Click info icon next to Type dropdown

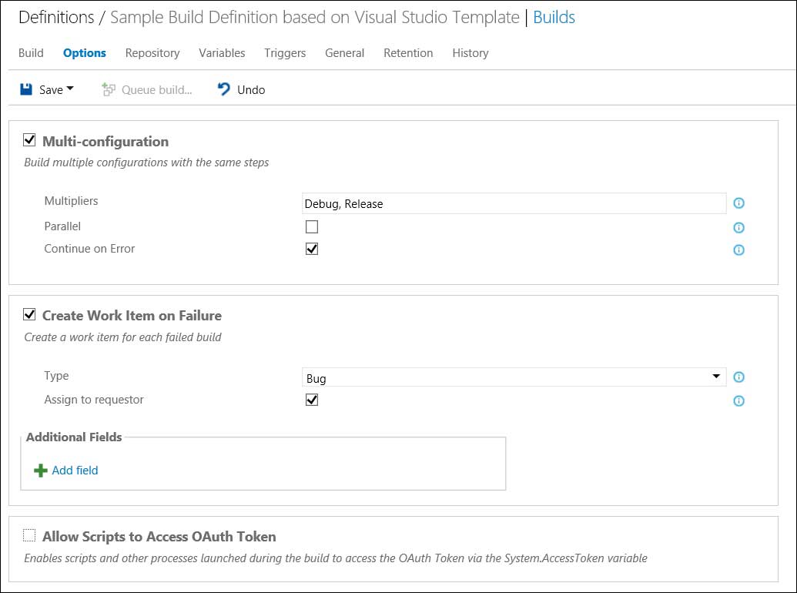pyautogui.click(x=738, y=377)
